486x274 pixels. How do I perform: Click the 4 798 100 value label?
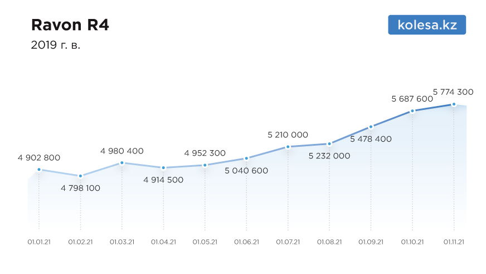(x=81, y=188)
